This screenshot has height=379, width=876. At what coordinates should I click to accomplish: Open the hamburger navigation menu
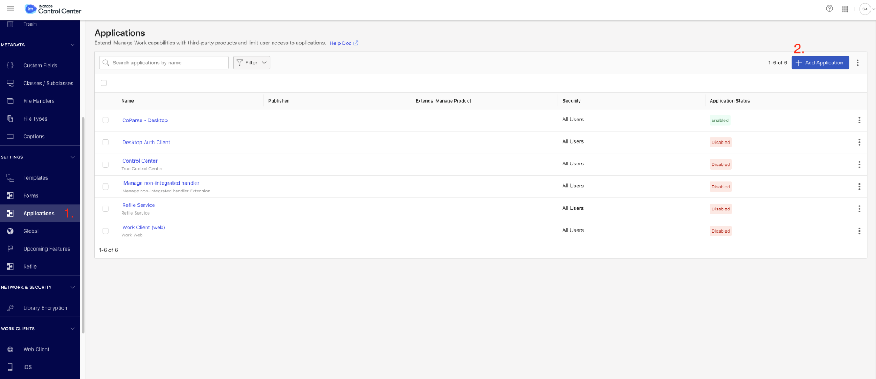(10, 9)
